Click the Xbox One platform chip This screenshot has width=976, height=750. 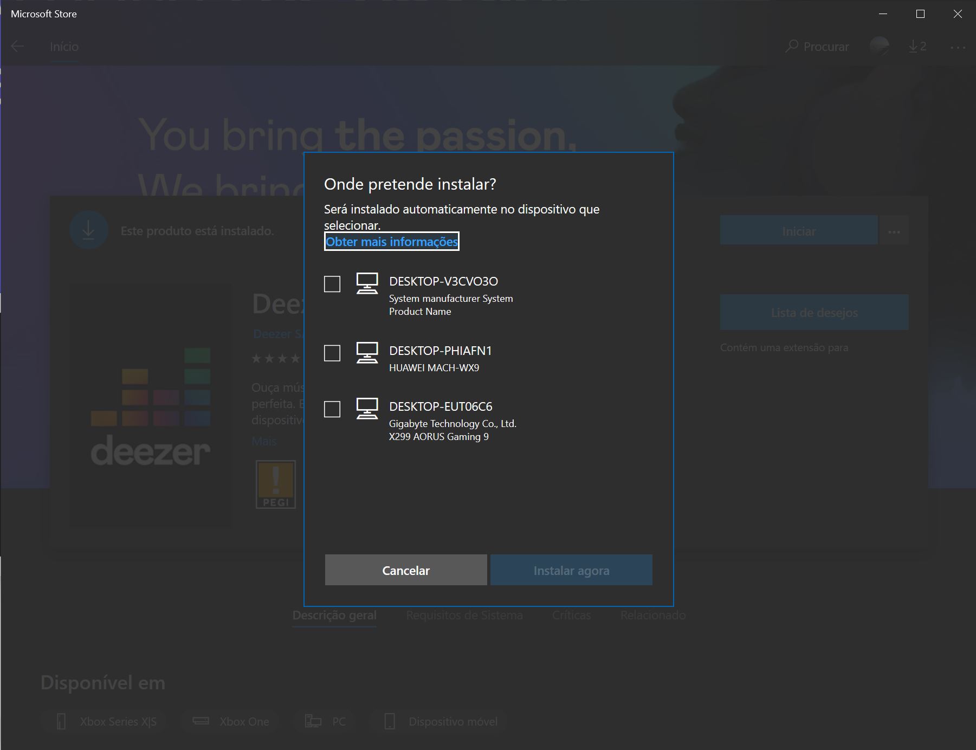tap(231, 722)
